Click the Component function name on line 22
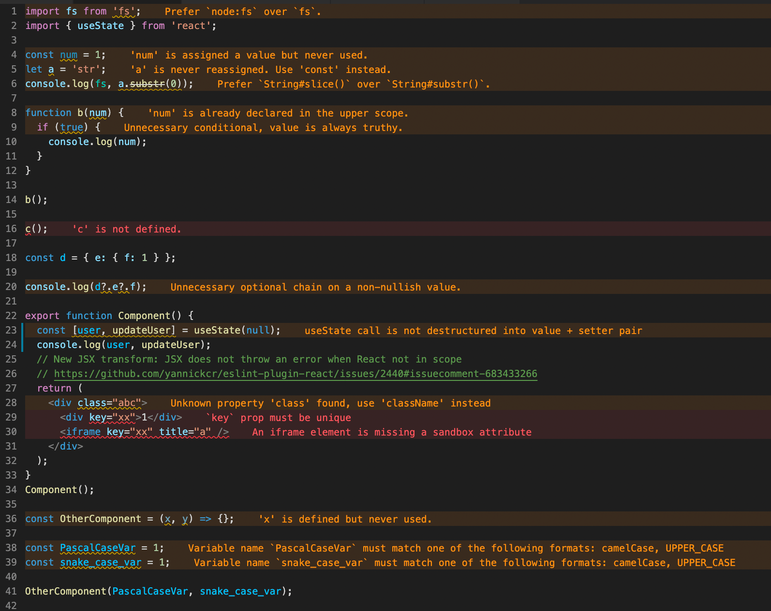The height and width of the screenshot is (611, 771). pyautogui.click(x=144, y=316)
